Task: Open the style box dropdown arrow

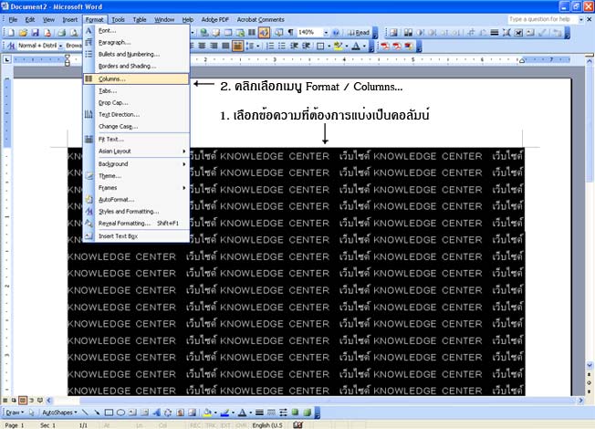Action: click(x=61, y=46)
